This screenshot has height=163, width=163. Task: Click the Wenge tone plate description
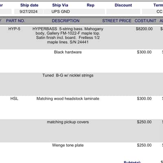click(x=68, y=145)
